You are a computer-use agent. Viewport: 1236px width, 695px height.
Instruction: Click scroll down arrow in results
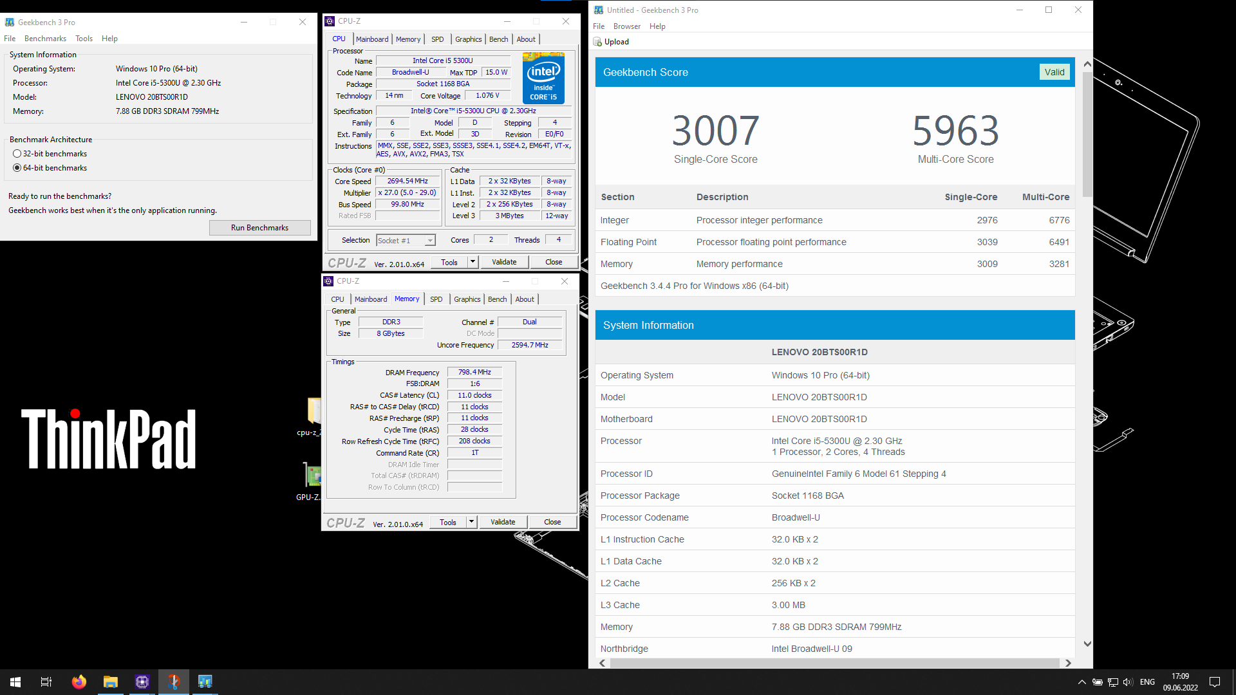point(1087,644)
